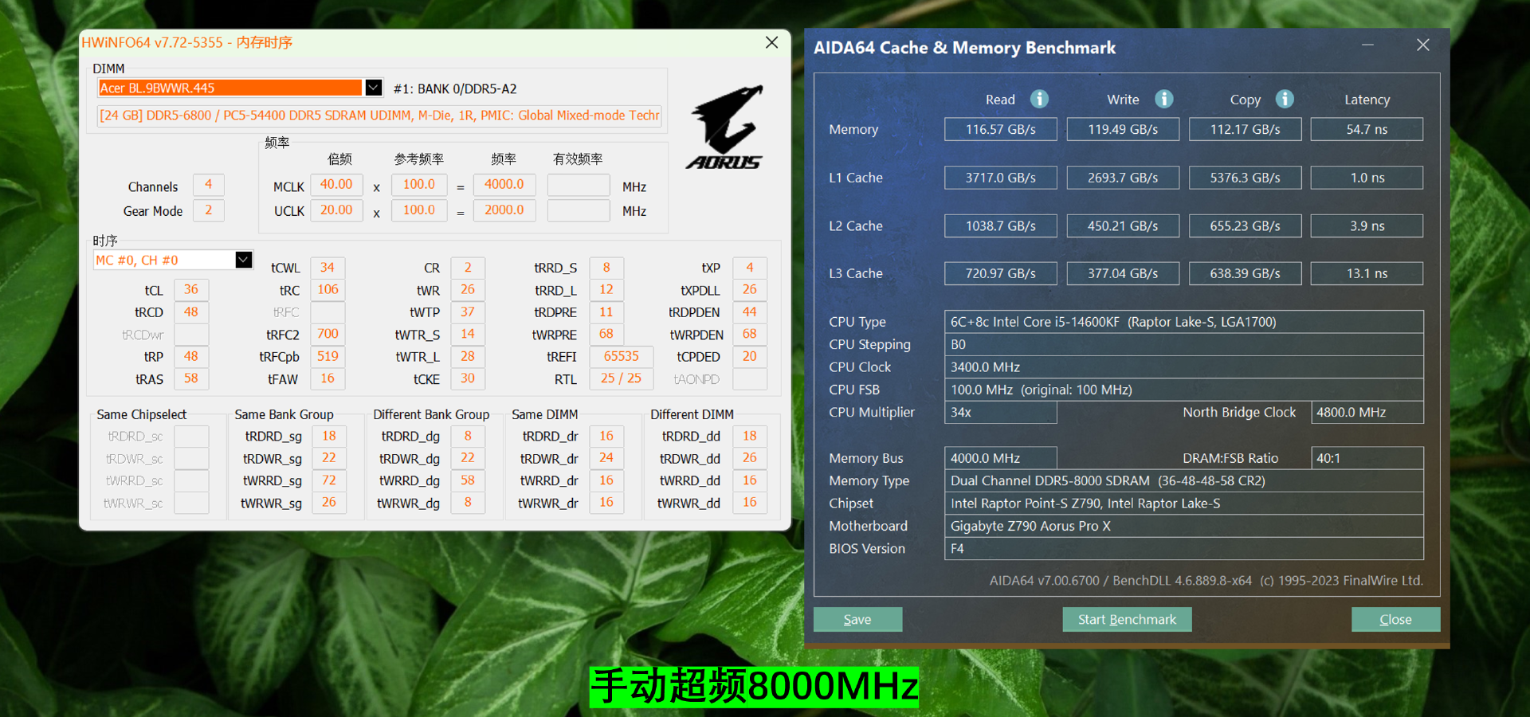Image resolution: width=1530 pixels, height=717 pixels.
Task: Click the CPU Multiplier value 34x
Action: tap(1001, 412)
